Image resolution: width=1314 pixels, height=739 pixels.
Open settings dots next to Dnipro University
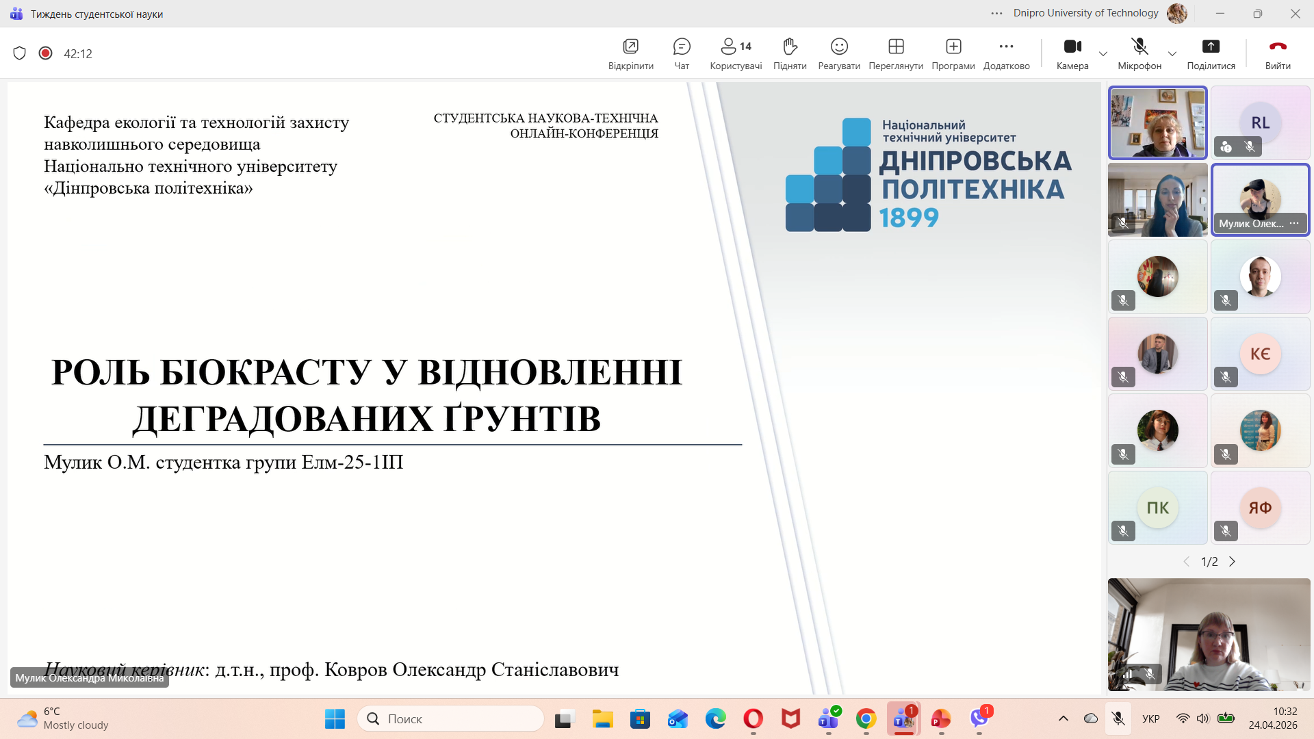(996, 13)
